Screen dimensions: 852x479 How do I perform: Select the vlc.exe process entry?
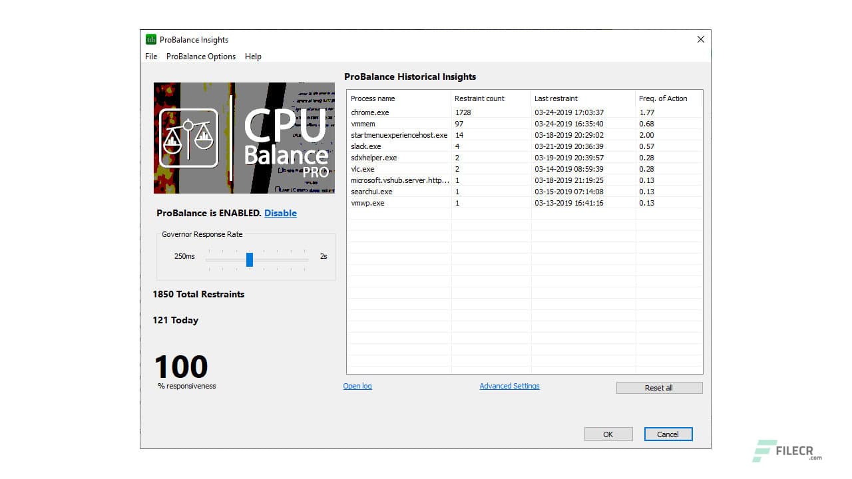(x=399, y=169)
